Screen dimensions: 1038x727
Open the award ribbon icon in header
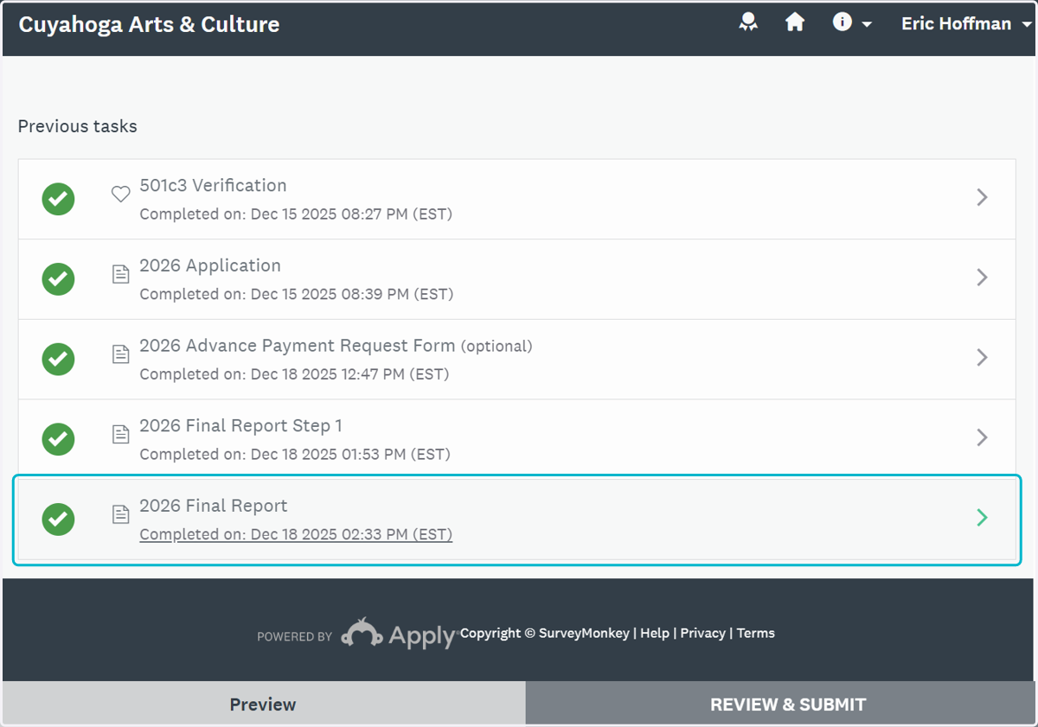pyautogui.click(x=748, y=23)
